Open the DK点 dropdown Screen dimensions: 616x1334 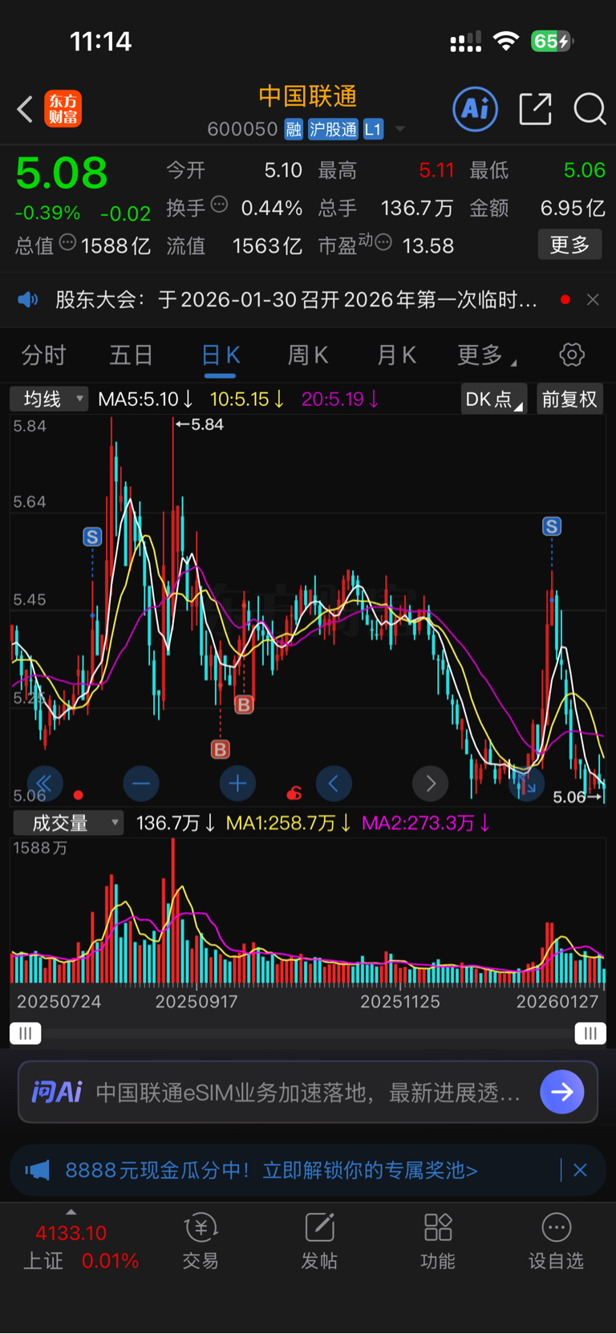[494, 399]
